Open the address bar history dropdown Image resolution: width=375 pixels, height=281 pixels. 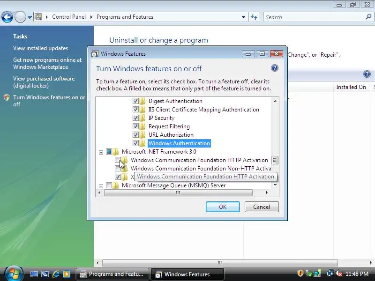[243, 17]
